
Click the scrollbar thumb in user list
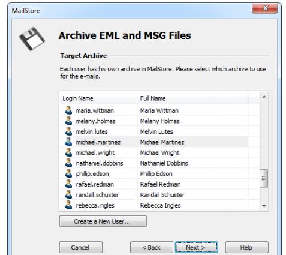click(264, 178)
